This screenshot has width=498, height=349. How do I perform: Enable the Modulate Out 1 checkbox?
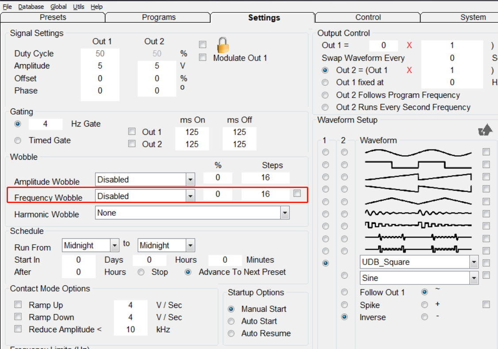tap(203, 58)
